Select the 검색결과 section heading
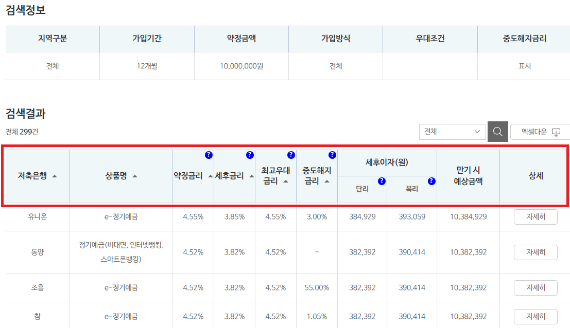The width and height of the screenshot is (570, 328). pos(26,114)
